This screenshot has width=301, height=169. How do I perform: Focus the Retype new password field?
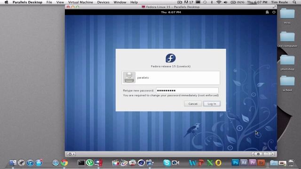coord(187,91)
